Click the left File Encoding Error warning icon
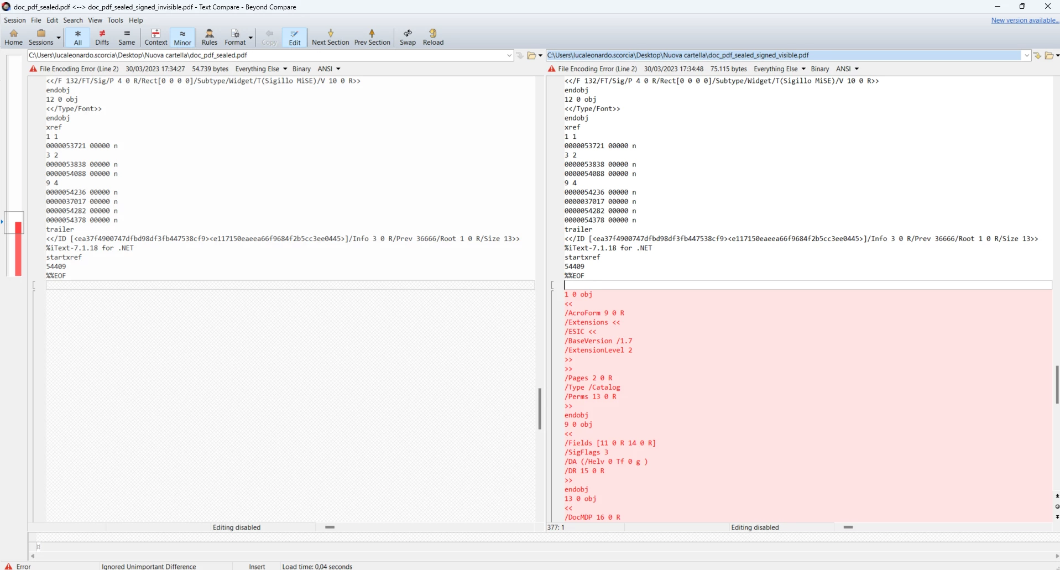This screenshot has width=1060, height=570. click(33, 69)
